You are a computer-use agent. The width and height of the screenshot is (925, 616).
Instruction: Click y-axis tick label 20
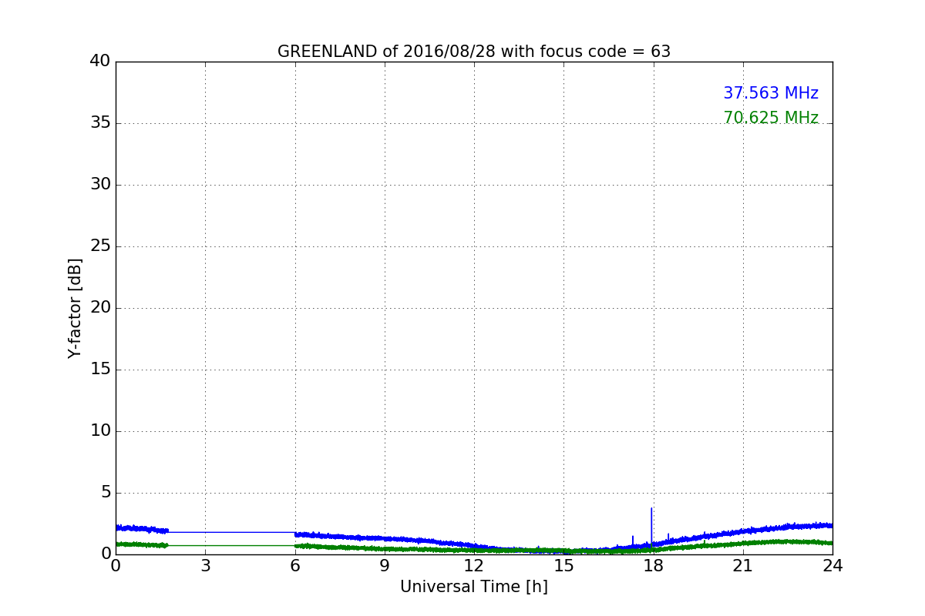(x=100, y=307)
